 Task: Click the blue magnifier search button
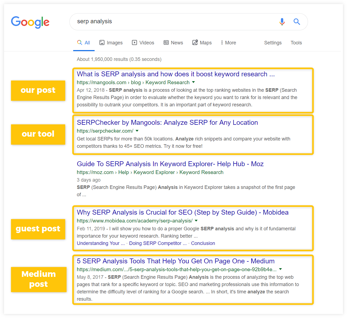click(297, 22)
